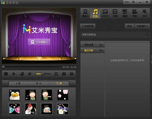Take a snapshot with the camera icon
This screenshot has height=119, width=152.
point(64,74)
